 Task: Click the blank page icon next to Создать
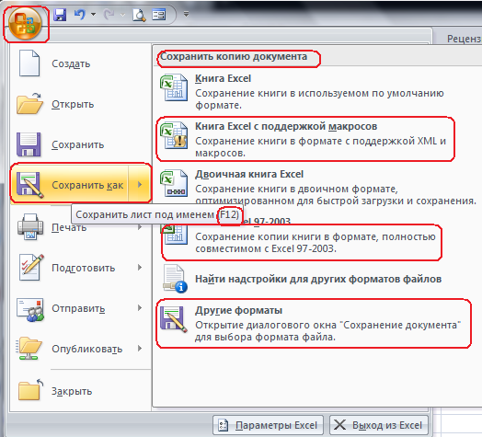pyautogui.click(x=29, y=63)
